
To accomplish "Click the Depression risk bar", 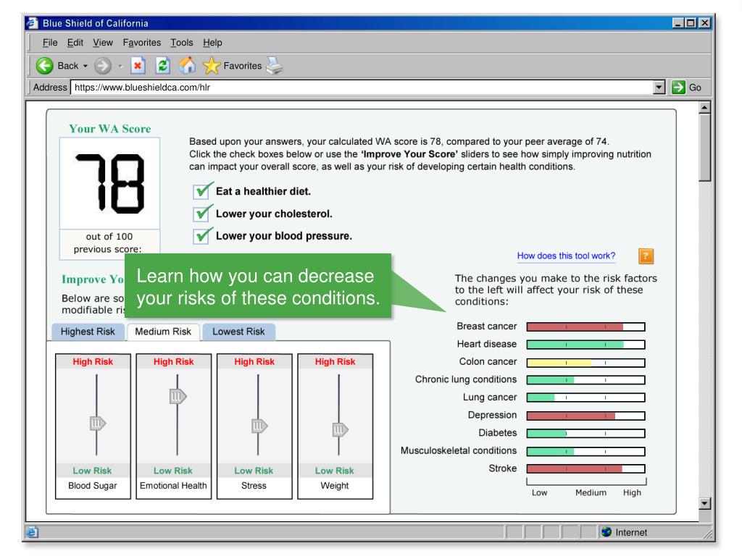I will point(585,416).
